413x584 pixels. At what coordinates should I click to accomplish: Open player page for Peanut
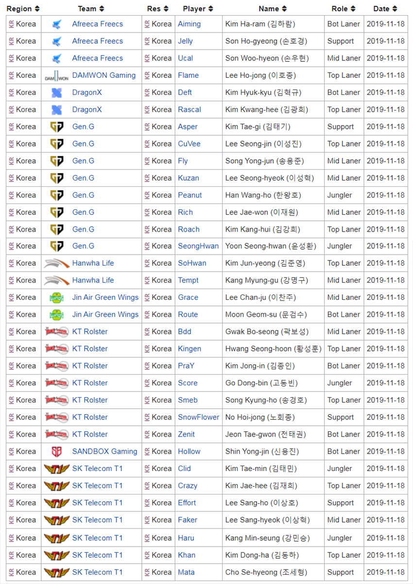point(190,195)
